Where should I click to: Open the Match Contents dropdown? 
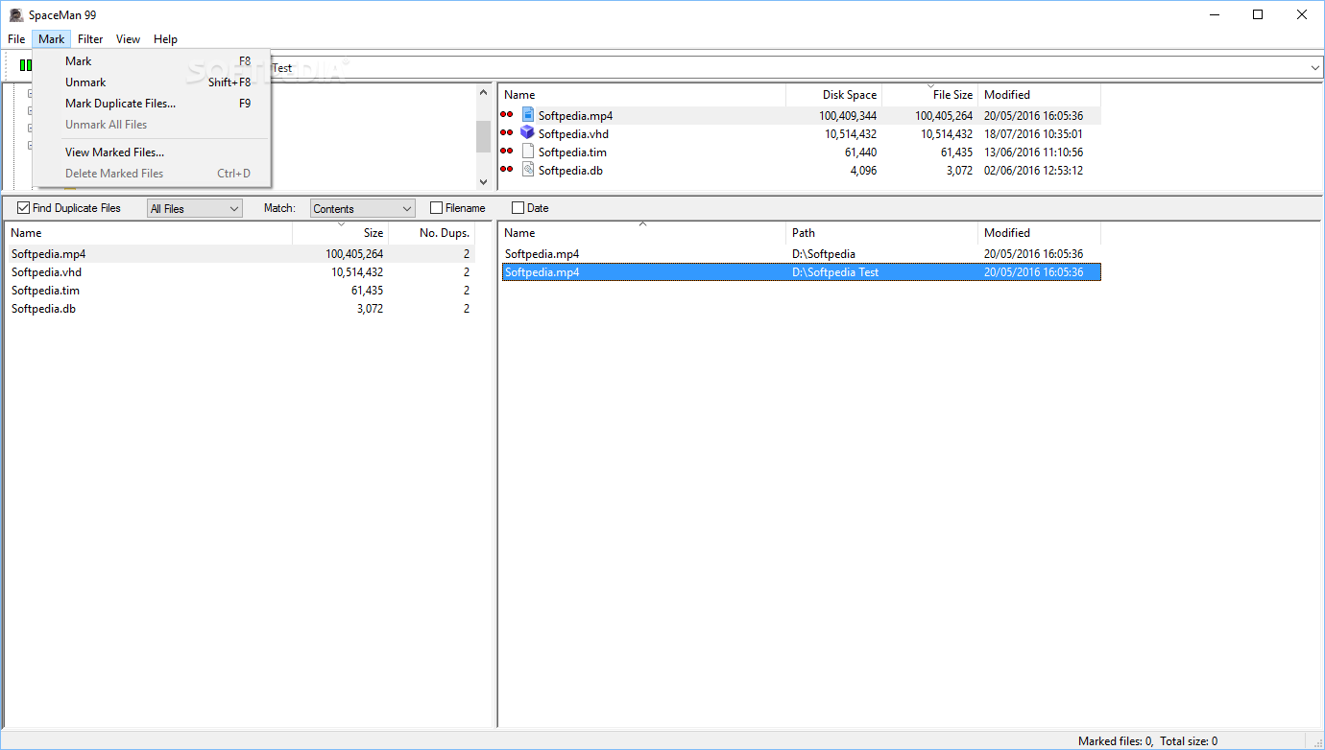point(363,208)
